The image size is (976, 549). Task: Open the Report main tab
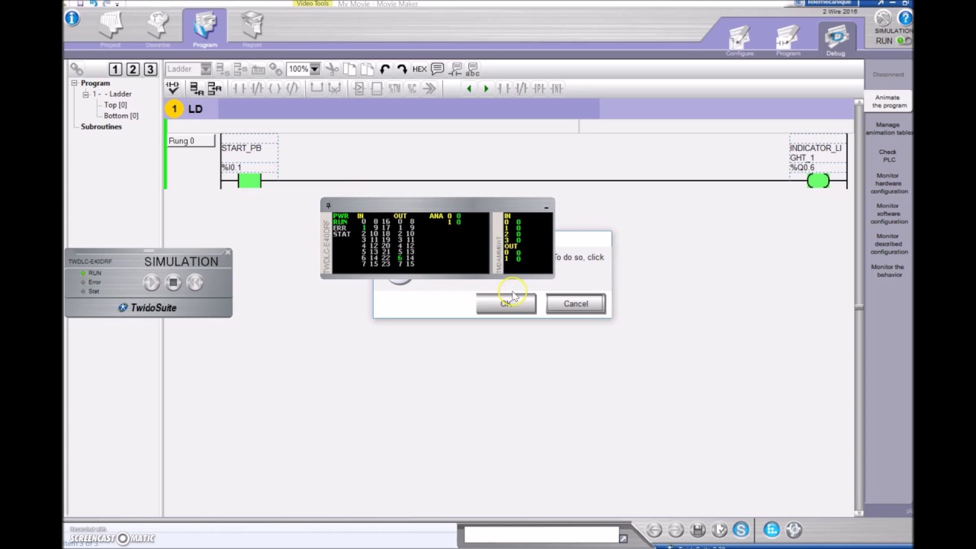[x=252, y=29]
